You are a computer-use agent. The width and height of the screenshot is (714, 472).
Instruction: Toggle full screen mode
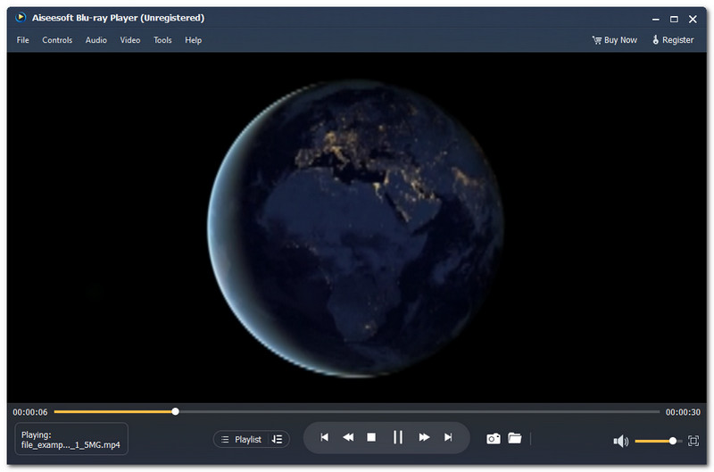tap(693, 441)
